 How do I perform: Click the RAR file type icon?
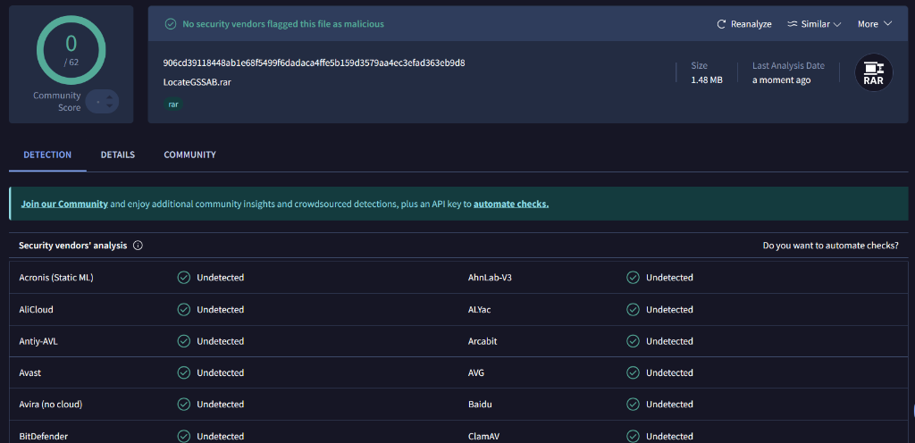pos(874,72)
